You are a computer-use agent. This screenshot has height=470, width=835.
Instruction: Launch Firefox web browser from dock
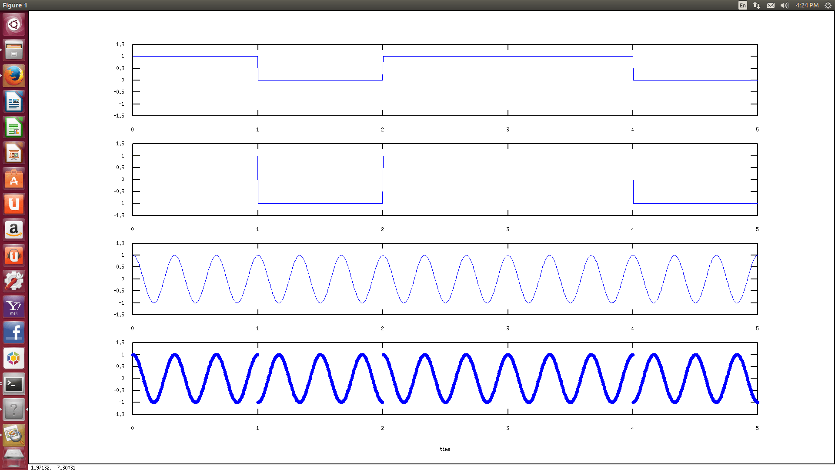(x=14, y=76)
